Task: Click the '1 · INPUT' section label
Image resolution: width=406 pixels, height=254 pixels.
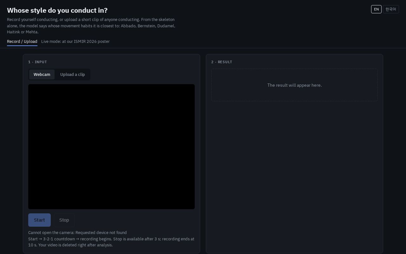Action: coord(37,62)
